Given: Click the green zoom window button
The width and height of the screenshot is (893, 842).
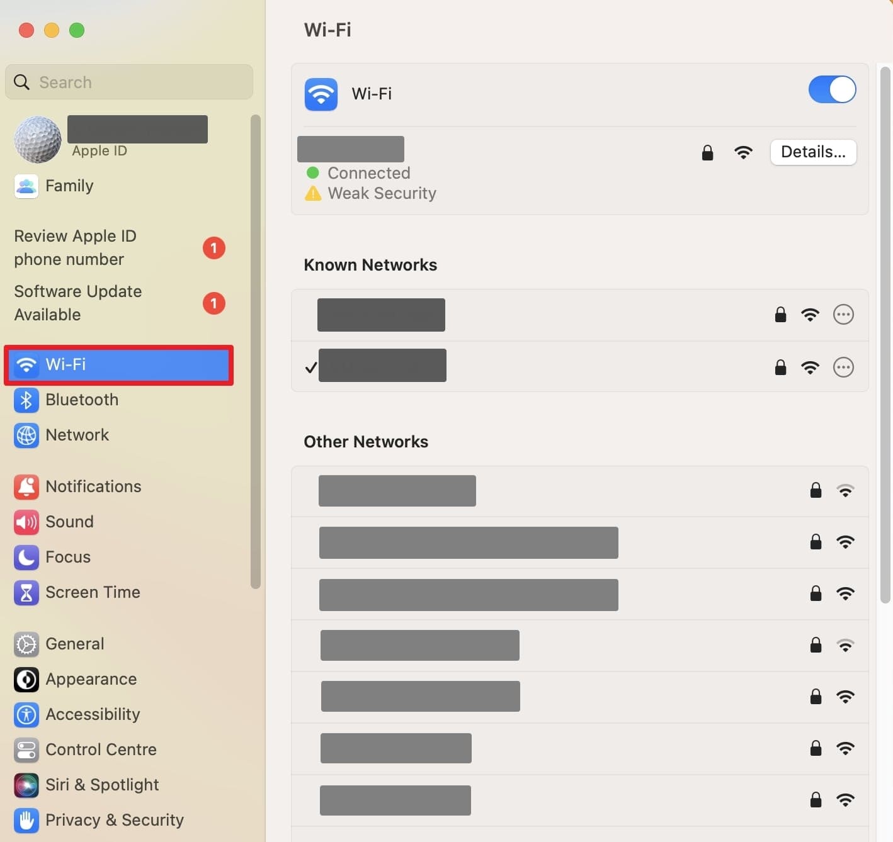Looking at the screenshot, I should [x=77, y=30].
